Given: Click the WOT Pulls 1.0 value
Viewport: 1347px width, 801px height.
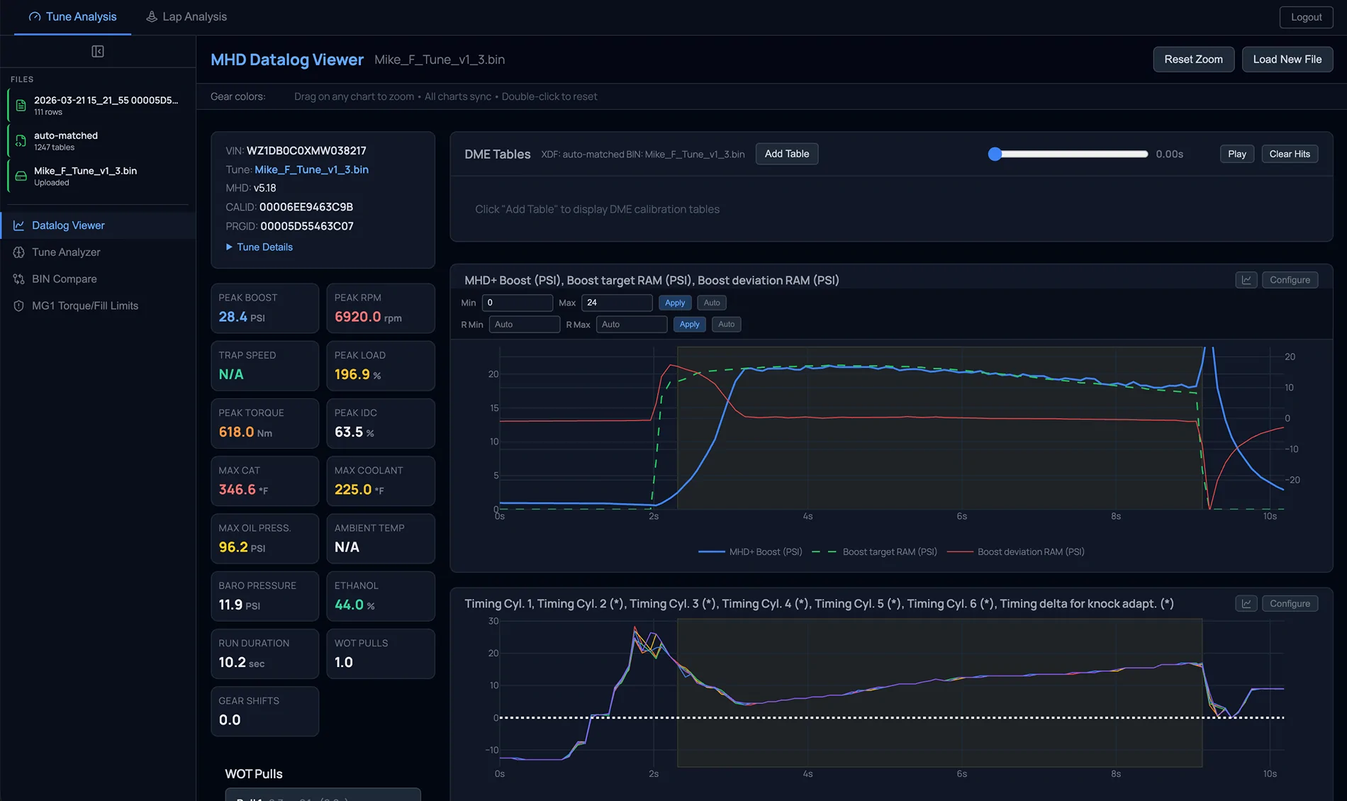Looking at the screenshot, I should tap(344, 662).
